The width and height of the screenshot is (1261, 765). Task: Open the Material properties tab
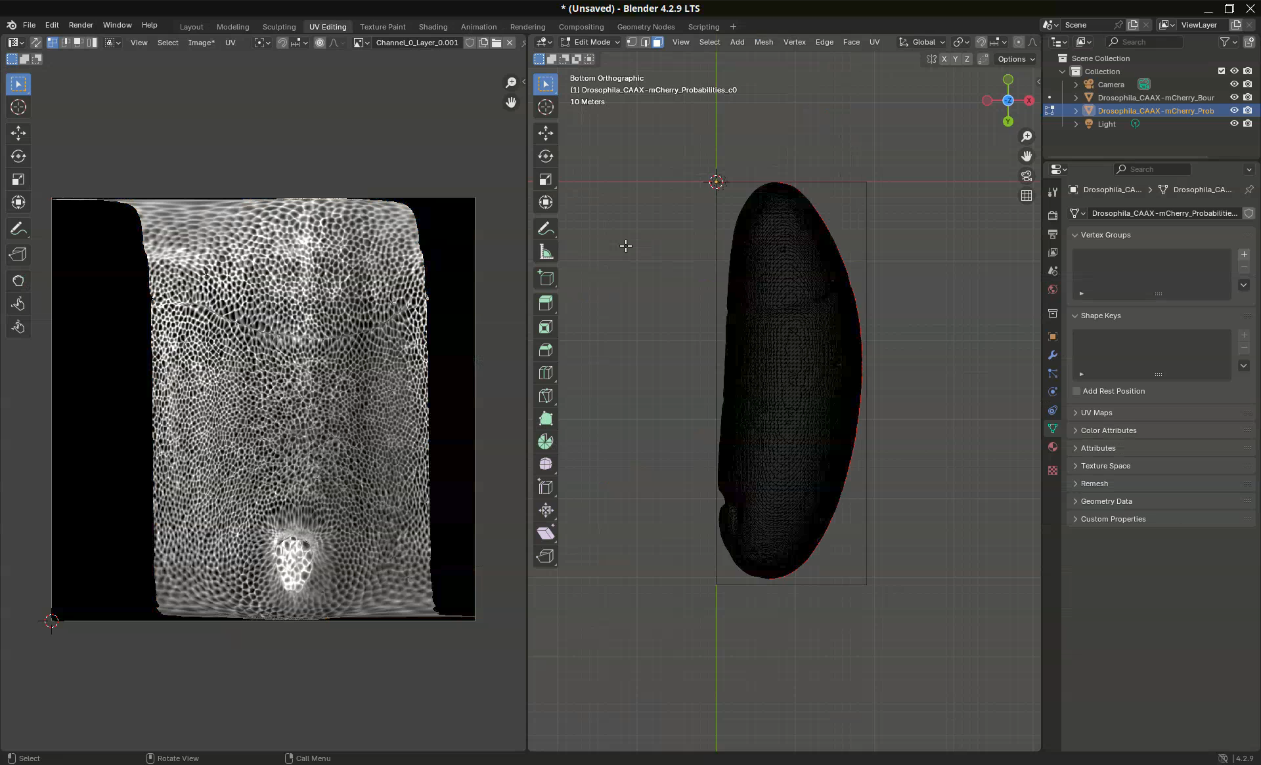click(x=1053, y=447)
